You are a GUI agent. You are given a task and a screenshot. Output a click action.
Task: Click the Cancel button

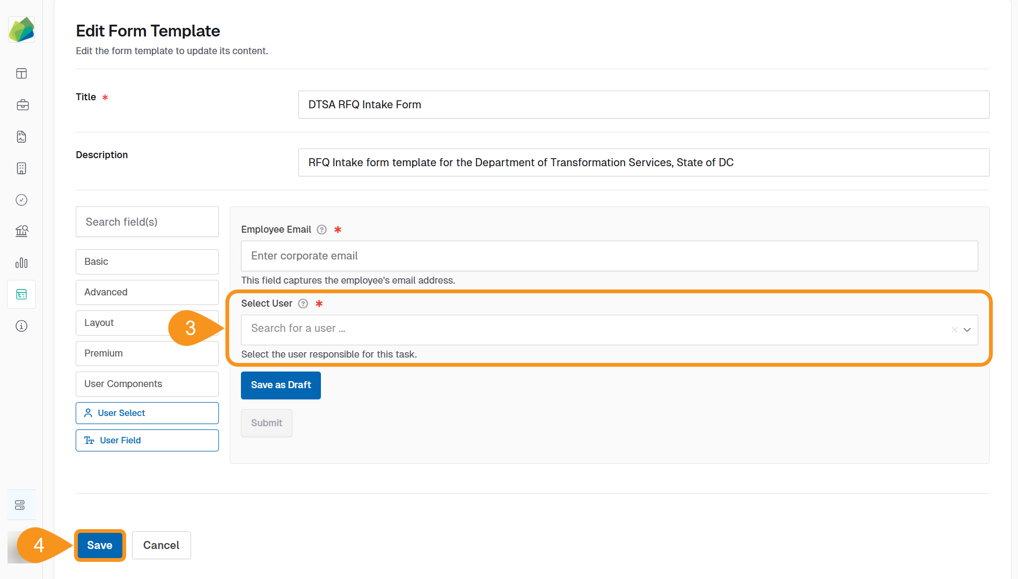[161, 545]
